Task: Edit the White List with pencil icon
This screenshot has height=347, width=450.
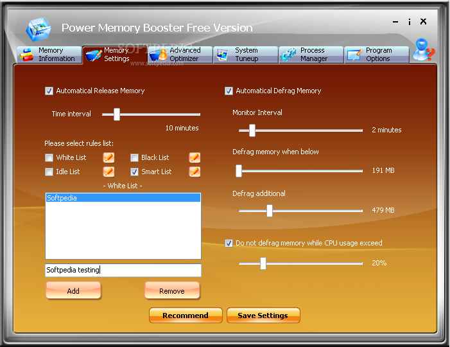Action: [108, 157]
